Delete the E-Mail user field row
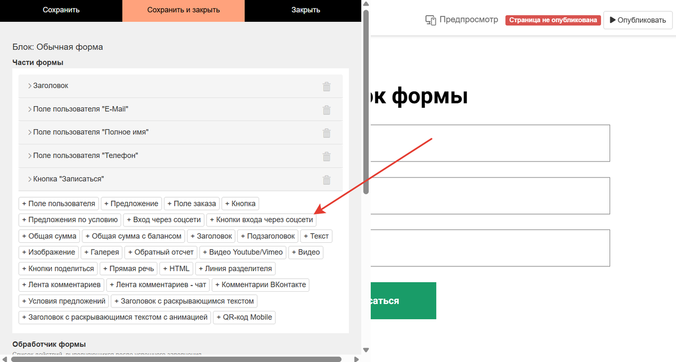 tap(326, 110)
